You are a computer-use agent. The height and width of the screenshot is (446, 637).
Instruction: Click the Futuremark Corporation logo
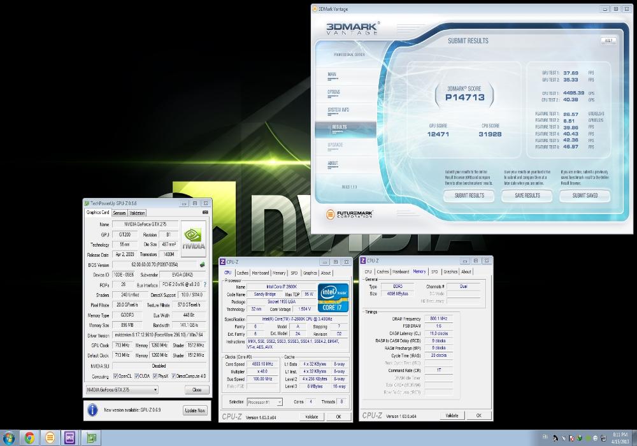[x=349, y=214]
